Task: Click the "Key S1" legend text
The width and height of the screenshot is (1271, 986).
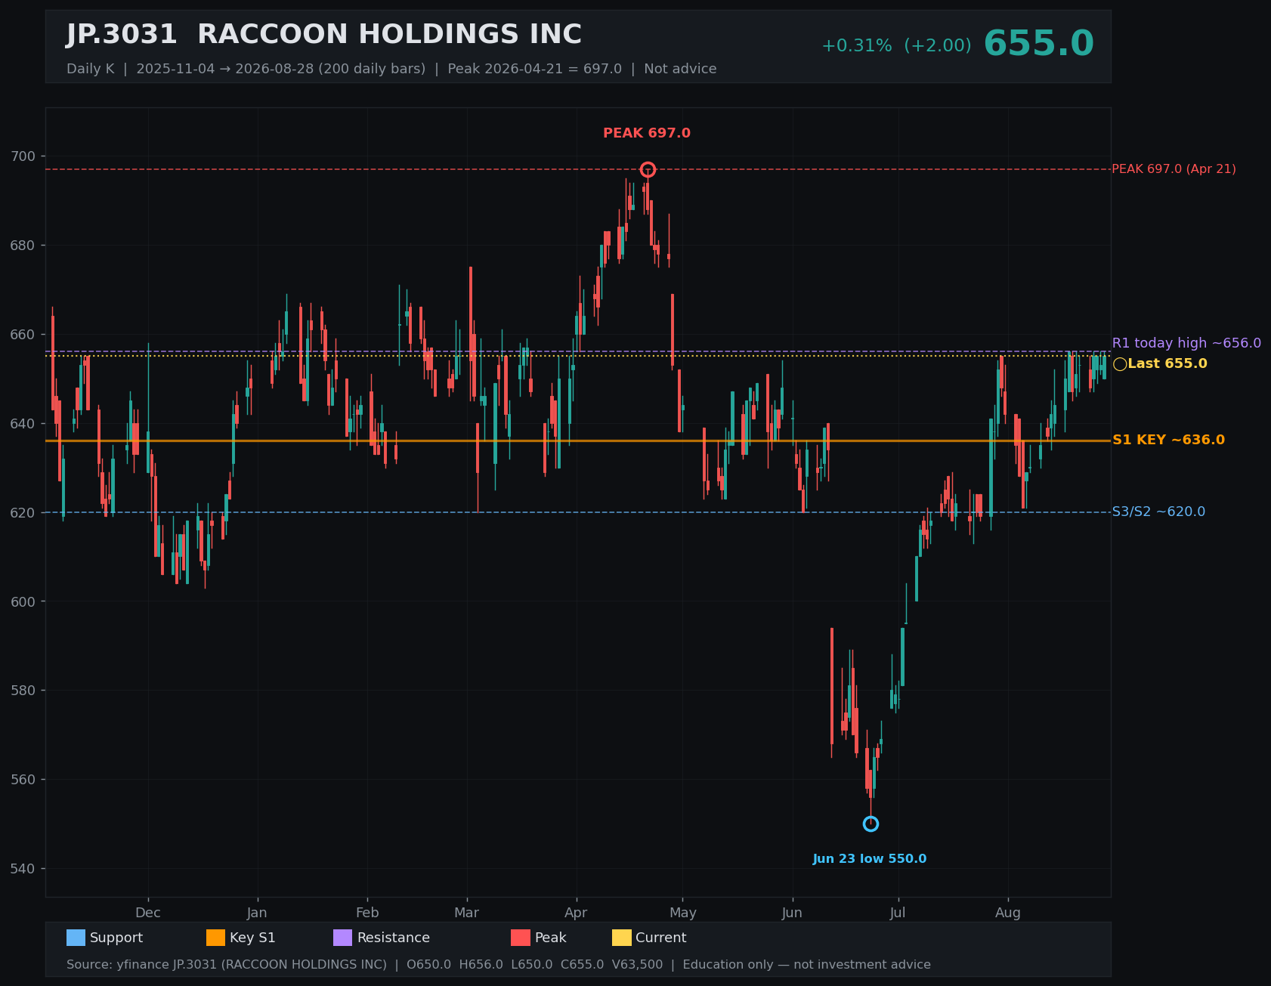Action: 252,938
